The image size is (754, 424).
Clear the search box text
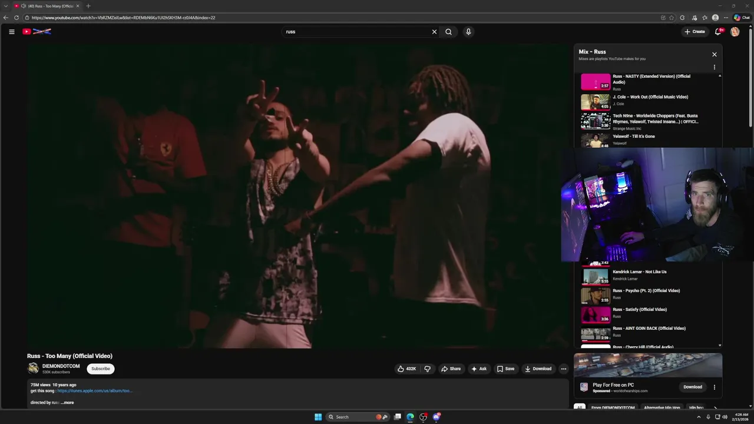coord(434,32)
